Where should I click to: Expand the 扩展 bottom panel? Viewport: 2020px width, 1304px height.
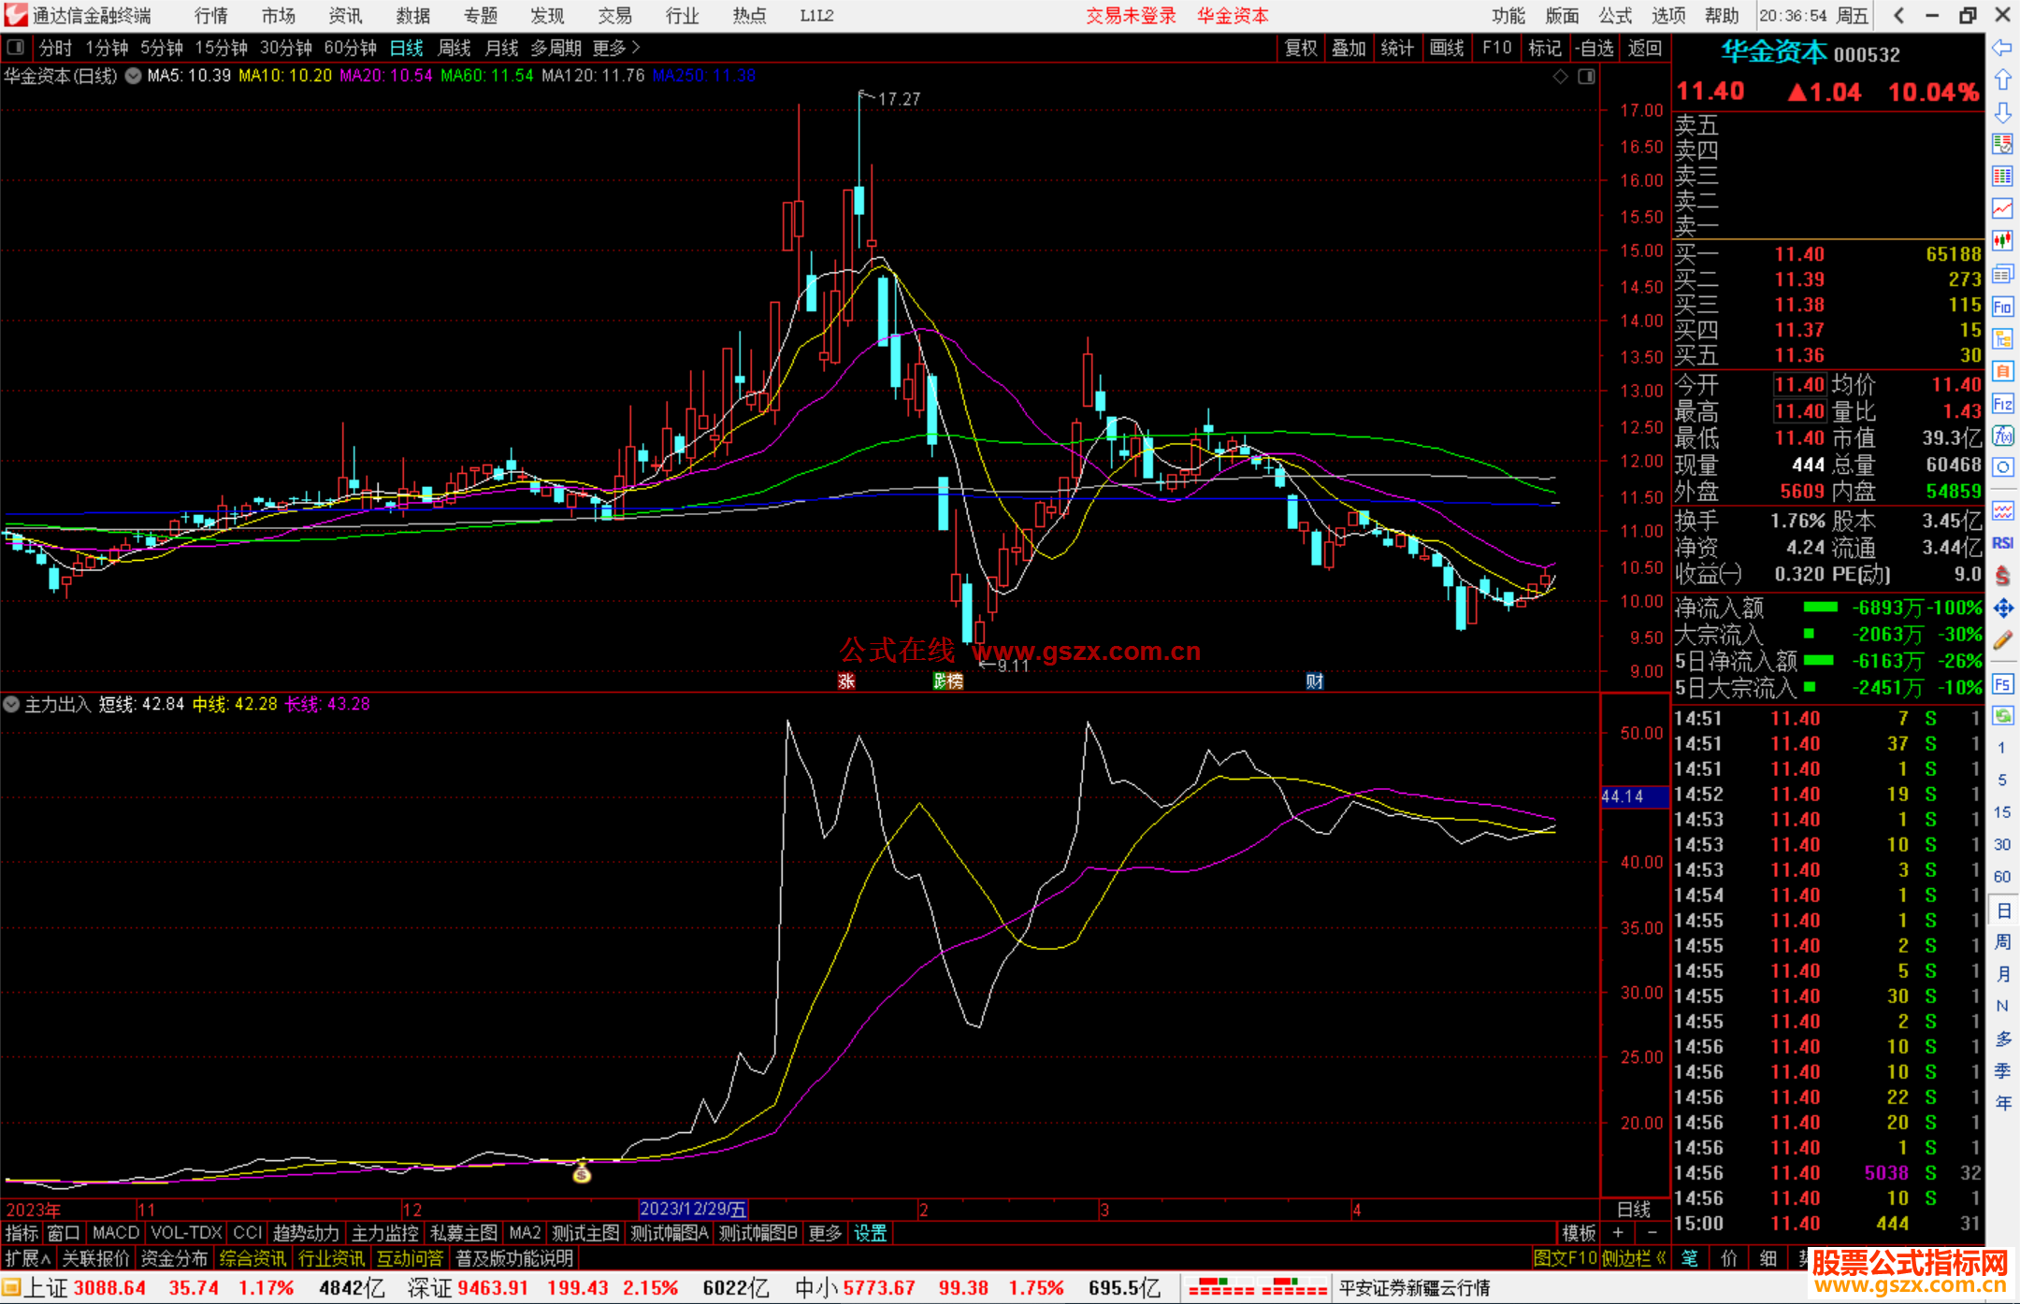pos(27,1258)
